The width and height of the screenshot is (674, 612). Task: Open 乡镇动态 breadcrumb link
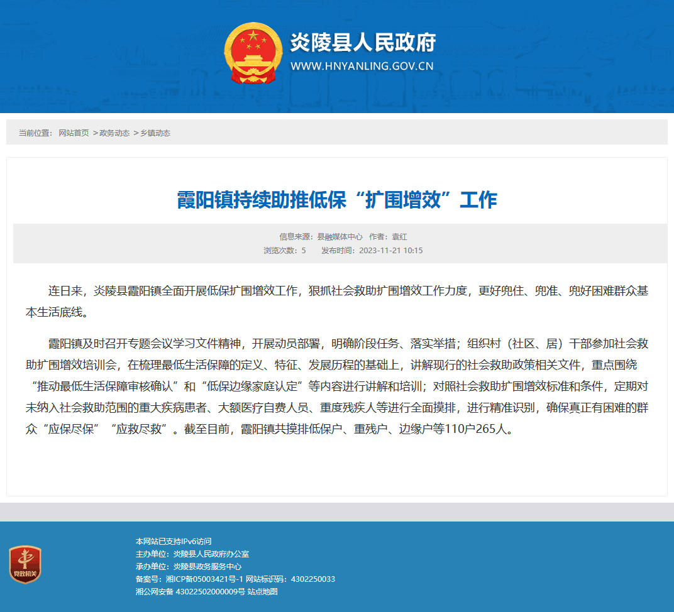(155, 133)
